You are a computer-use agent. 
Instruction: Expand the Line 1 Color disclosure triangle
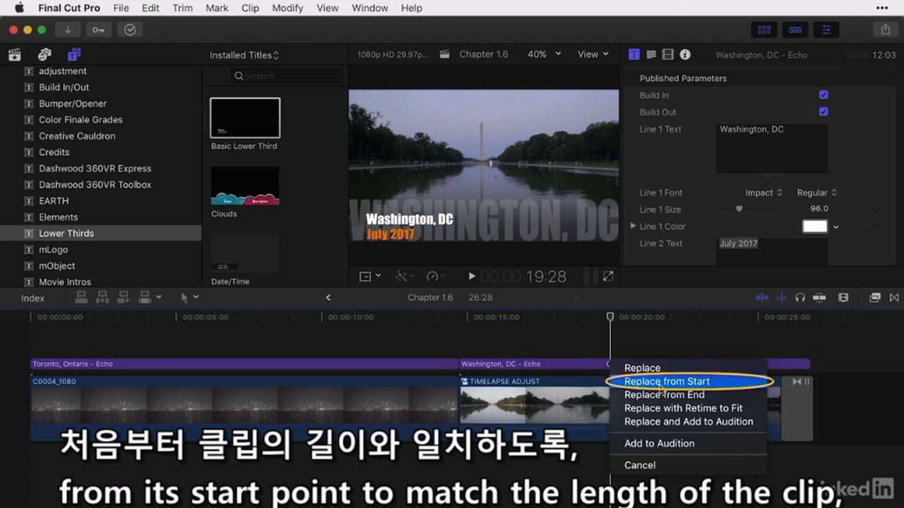tap(634, 226)
